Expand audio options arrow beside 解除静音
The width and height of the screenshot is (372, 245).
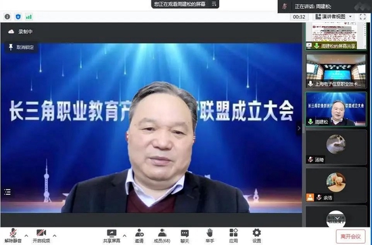coord(26,236)
